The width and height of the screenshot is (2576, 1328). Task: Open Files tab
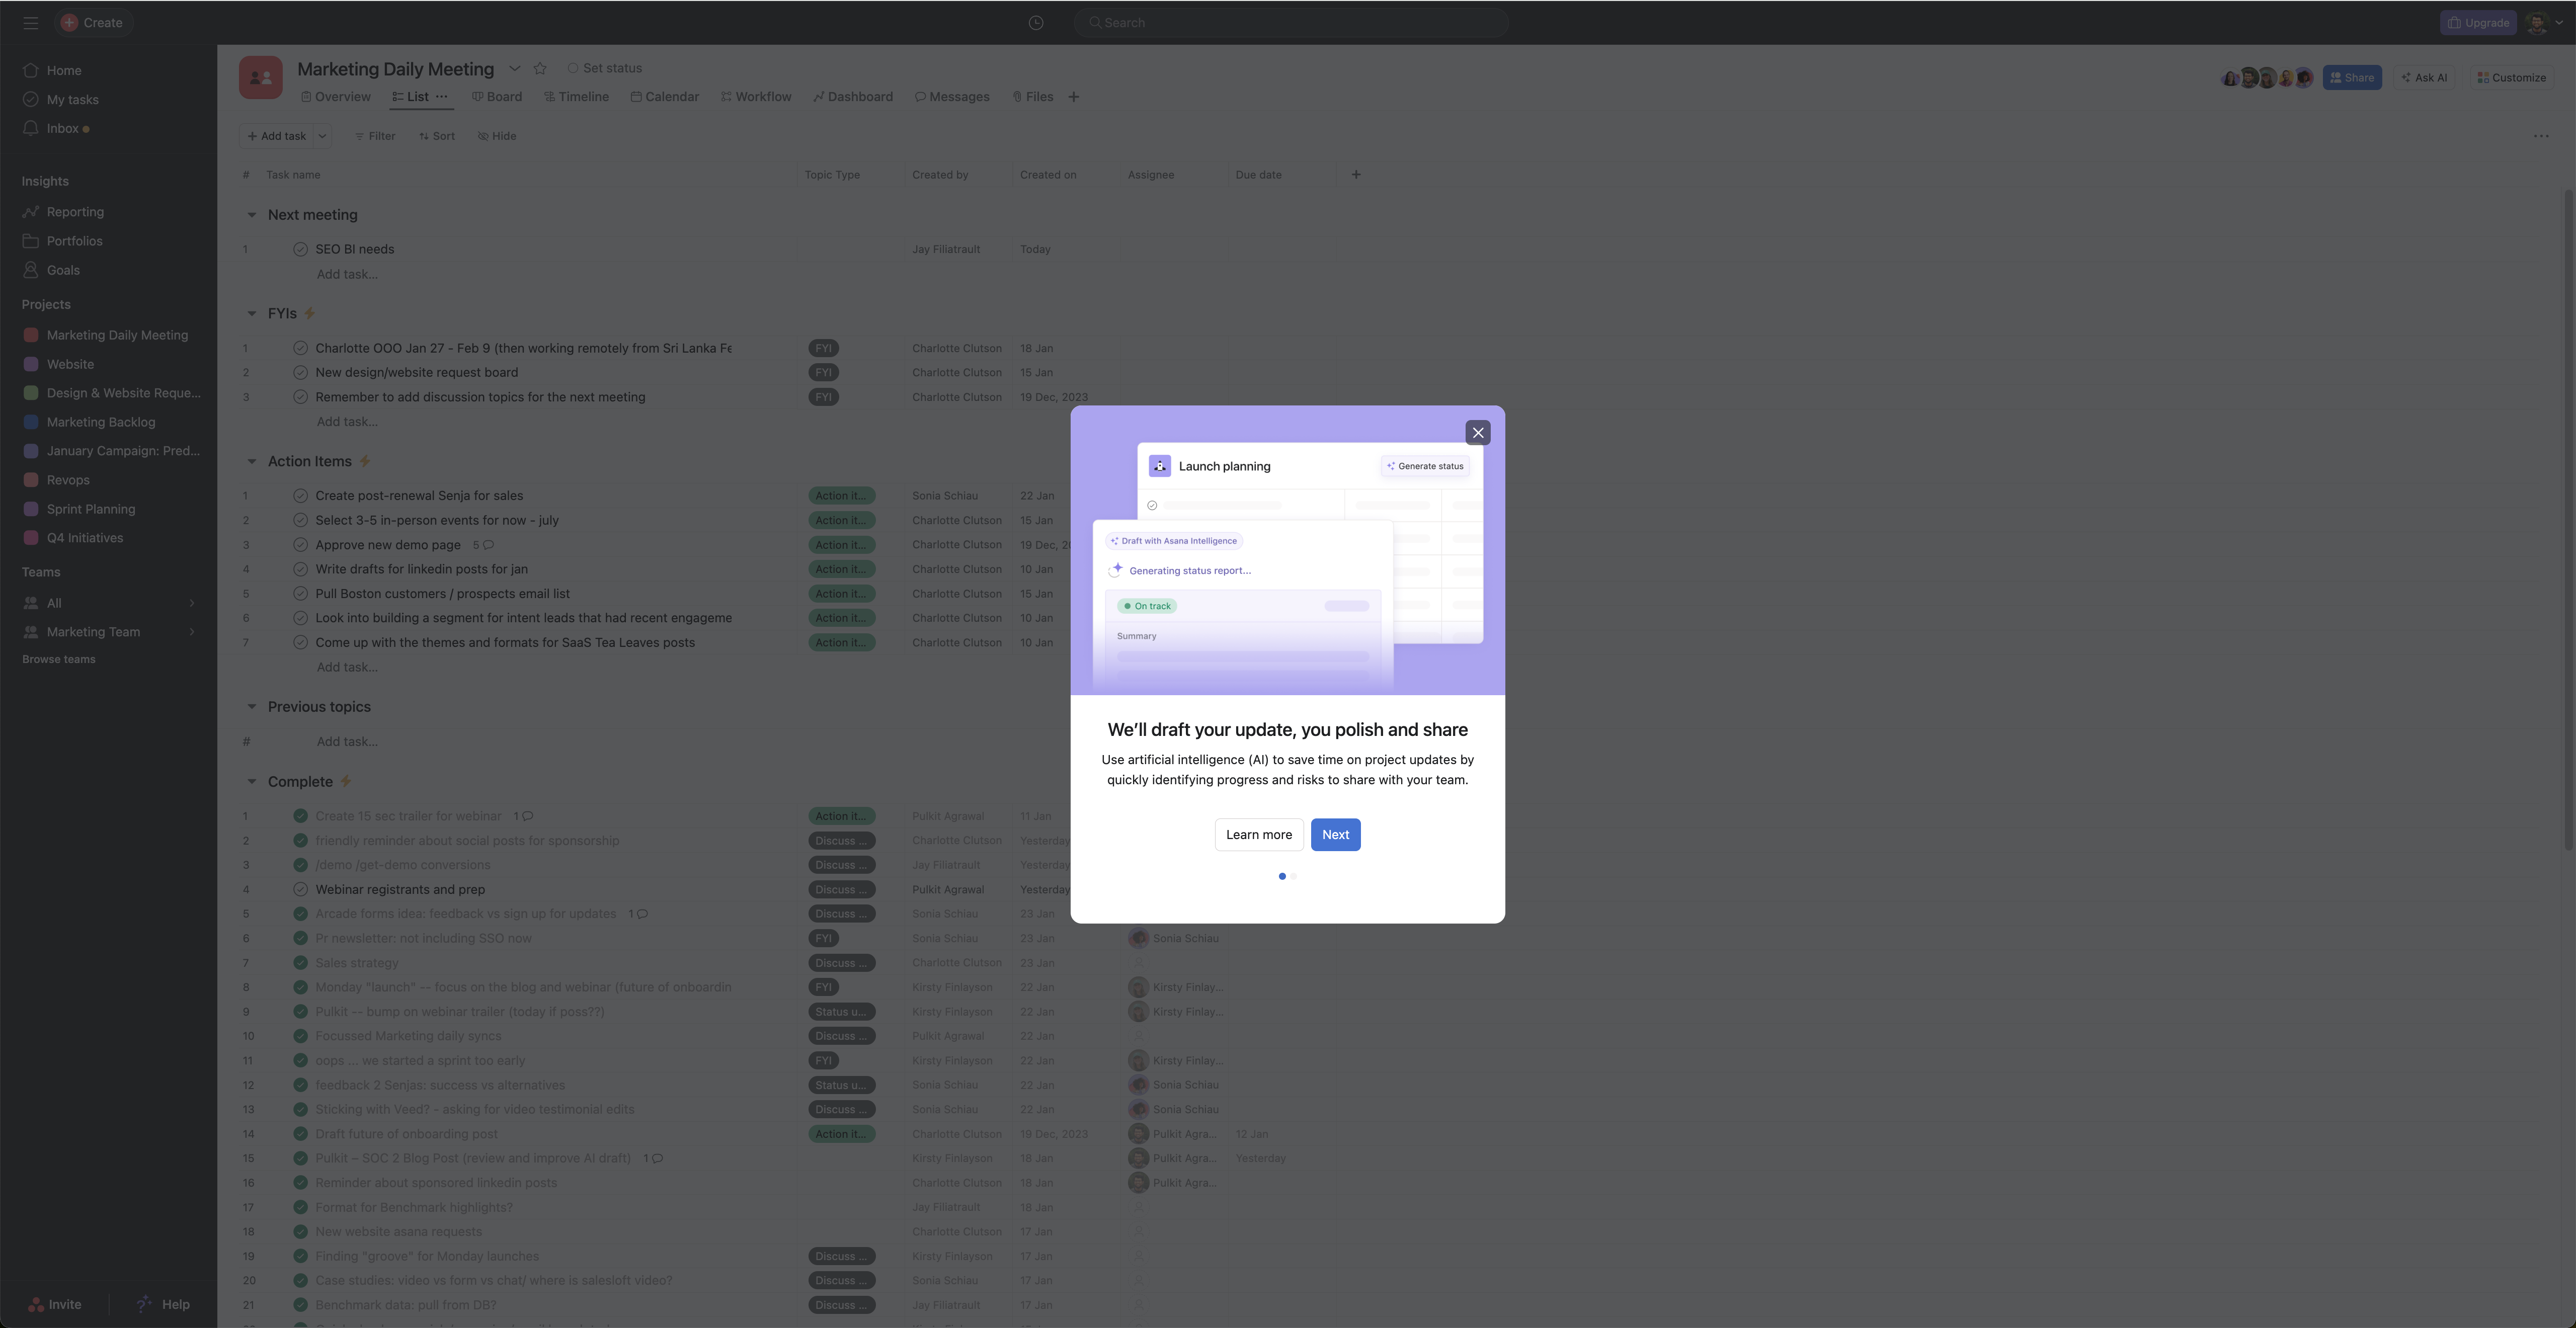1033,97
